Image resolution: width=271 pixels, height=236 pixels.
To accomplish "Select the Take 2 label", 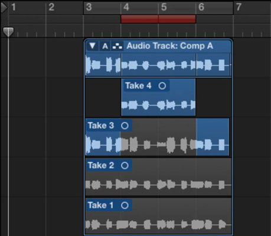I will coord(101,166).
